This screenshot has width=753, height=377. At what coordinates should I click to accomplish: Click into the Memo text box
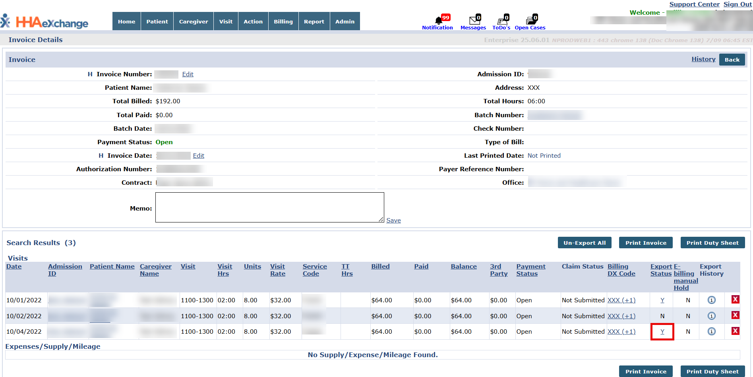269,207
